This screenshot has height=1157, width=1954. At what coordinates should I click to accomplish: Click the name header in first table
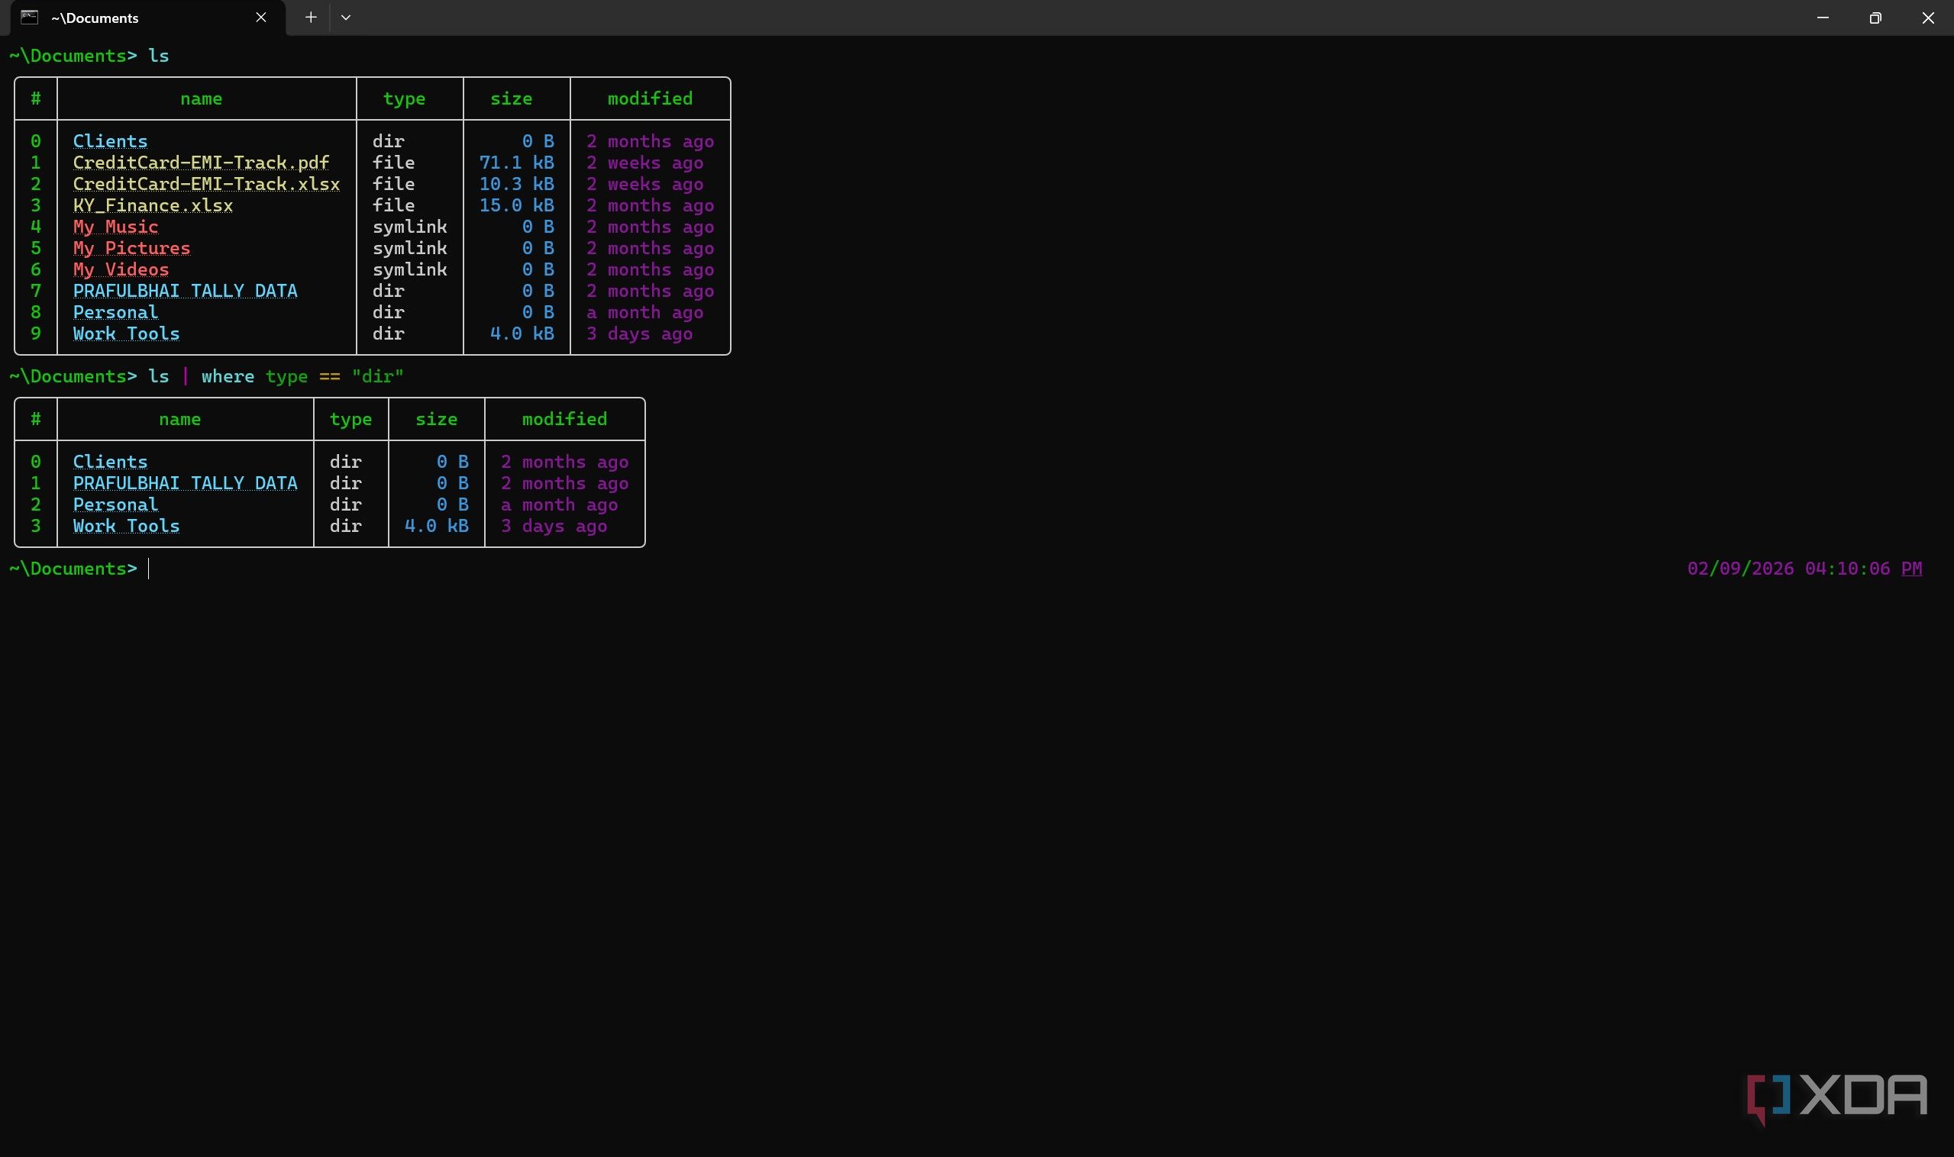202,99
